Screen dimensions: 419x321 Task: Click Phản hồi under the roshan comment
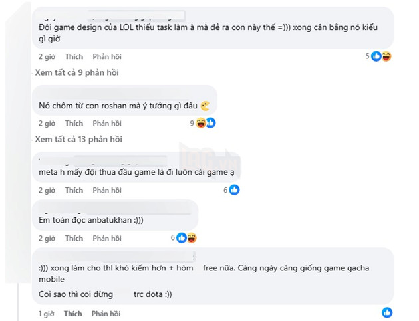tap(107, 123)
